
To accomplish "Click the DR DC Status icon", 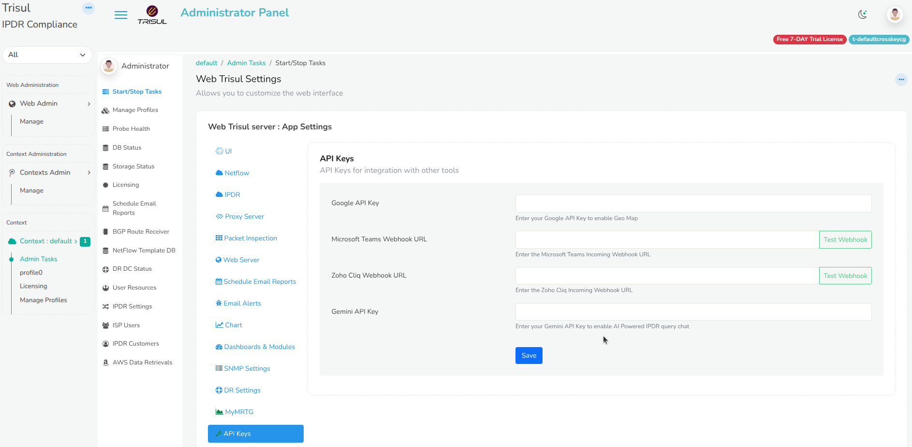I will [x=105, y=269].
